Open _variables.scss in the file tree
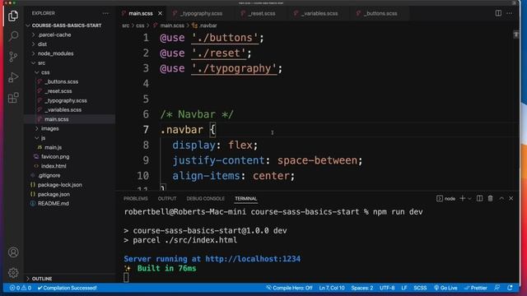Screen dimensions: 527x296 click(63, 110)
